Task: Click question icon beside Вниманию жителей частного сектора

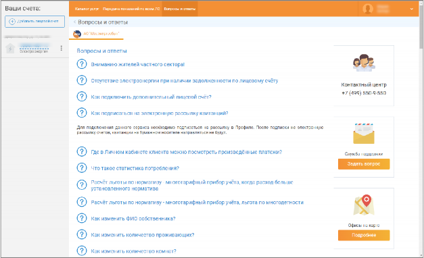Action: (82, 64)
